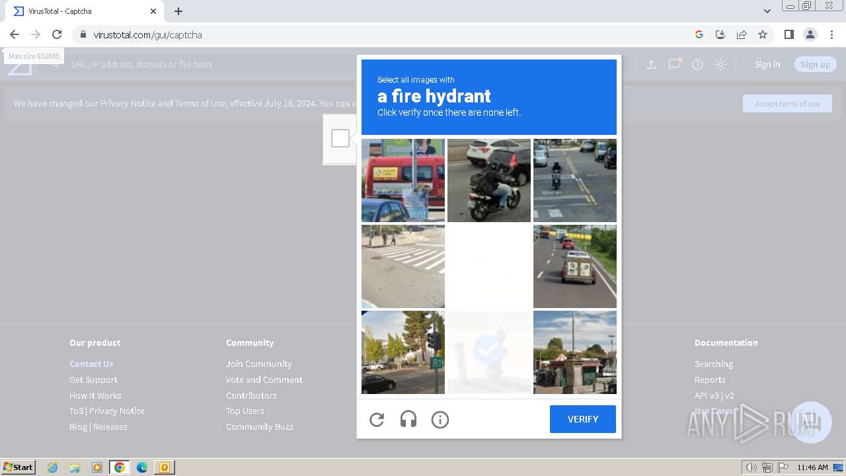This screenshot has height=476, width=846.
Task: Open the How It Works link
Action: [x=95, y=395]
